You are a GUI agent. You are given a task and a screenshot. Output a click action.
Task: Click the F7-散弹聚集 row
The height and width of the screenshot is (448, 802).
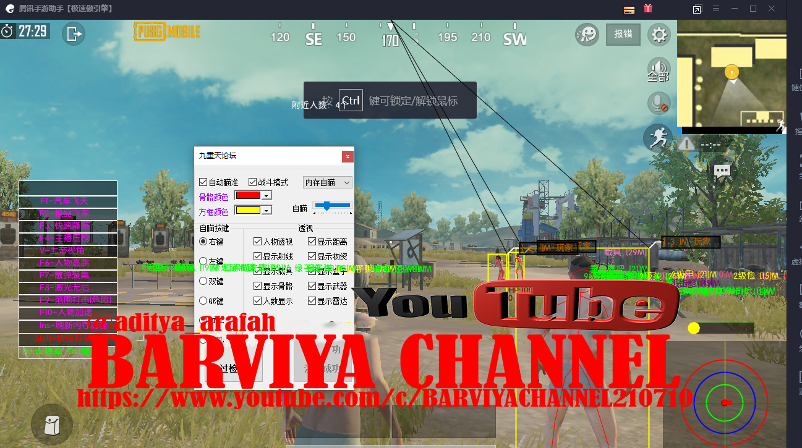(68, 276)
